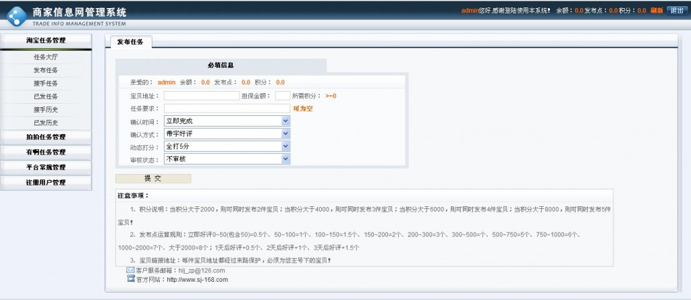The height and width of the screenshot is (300, 691).
Task: Click the 所需积分 label
Action: [x=307, y=96]
